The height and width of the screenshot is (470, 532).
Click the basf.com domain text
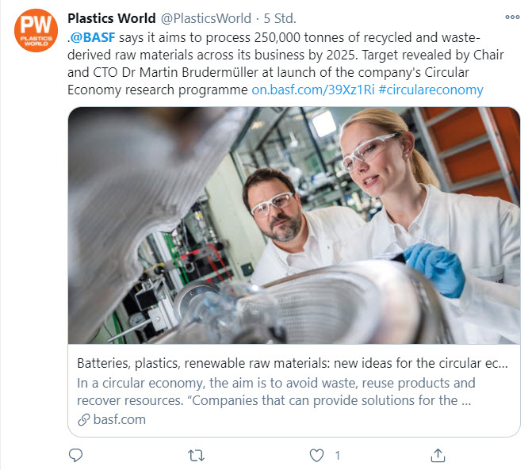[x=120, y=419]
